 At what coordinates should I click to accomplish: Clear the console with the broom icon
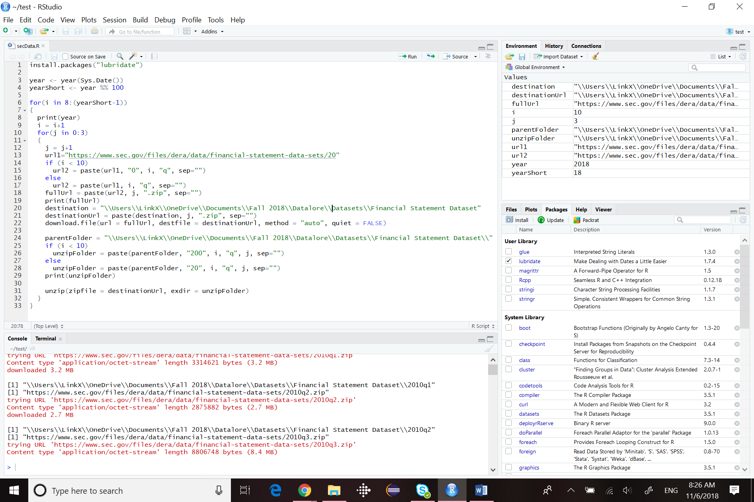pos(489,349)
